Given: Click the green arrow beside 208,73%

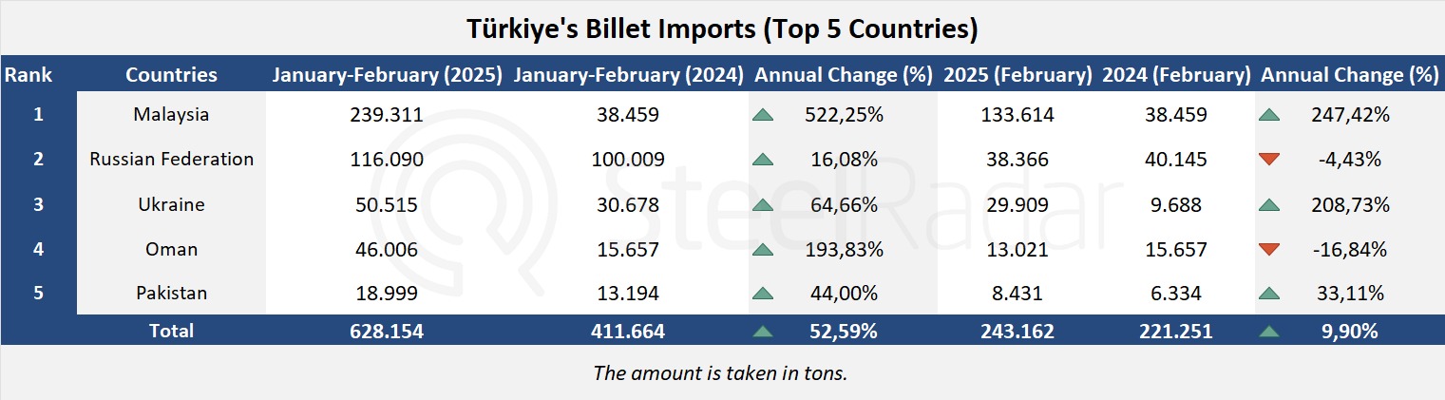Looking at the screenshot, I should coord(1268,204).
